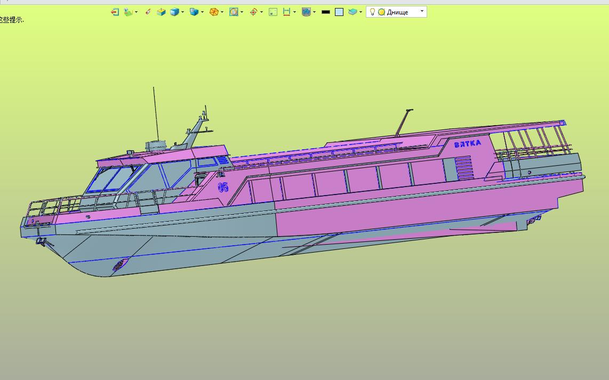
Task: Click the red crosshair target icon
Action: coord(253,12)
